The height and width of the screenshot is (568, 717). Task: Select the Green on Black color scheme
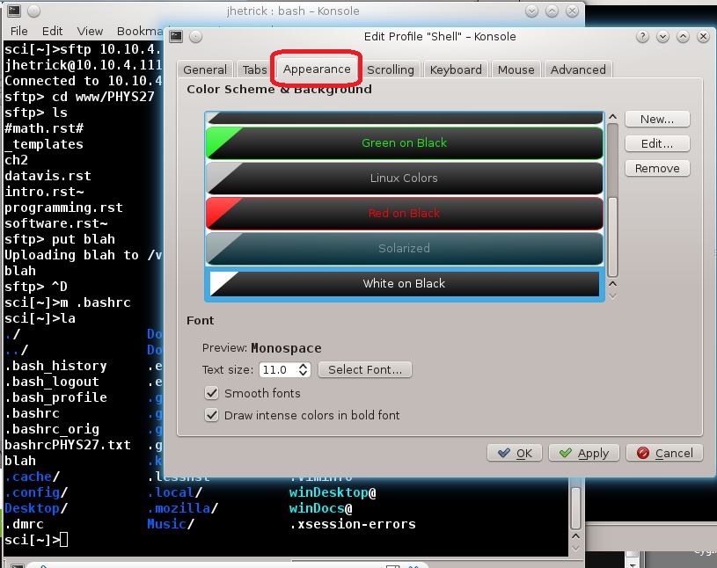(x=404, y=143)
